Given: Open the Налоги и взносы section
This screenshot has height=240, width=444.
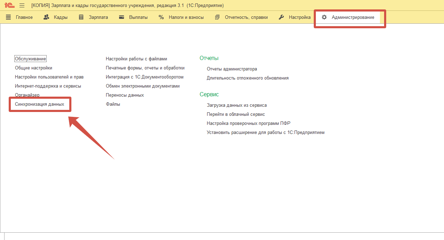Looking at the screenshot, I should pyautogui.click(x=181, y=17).
